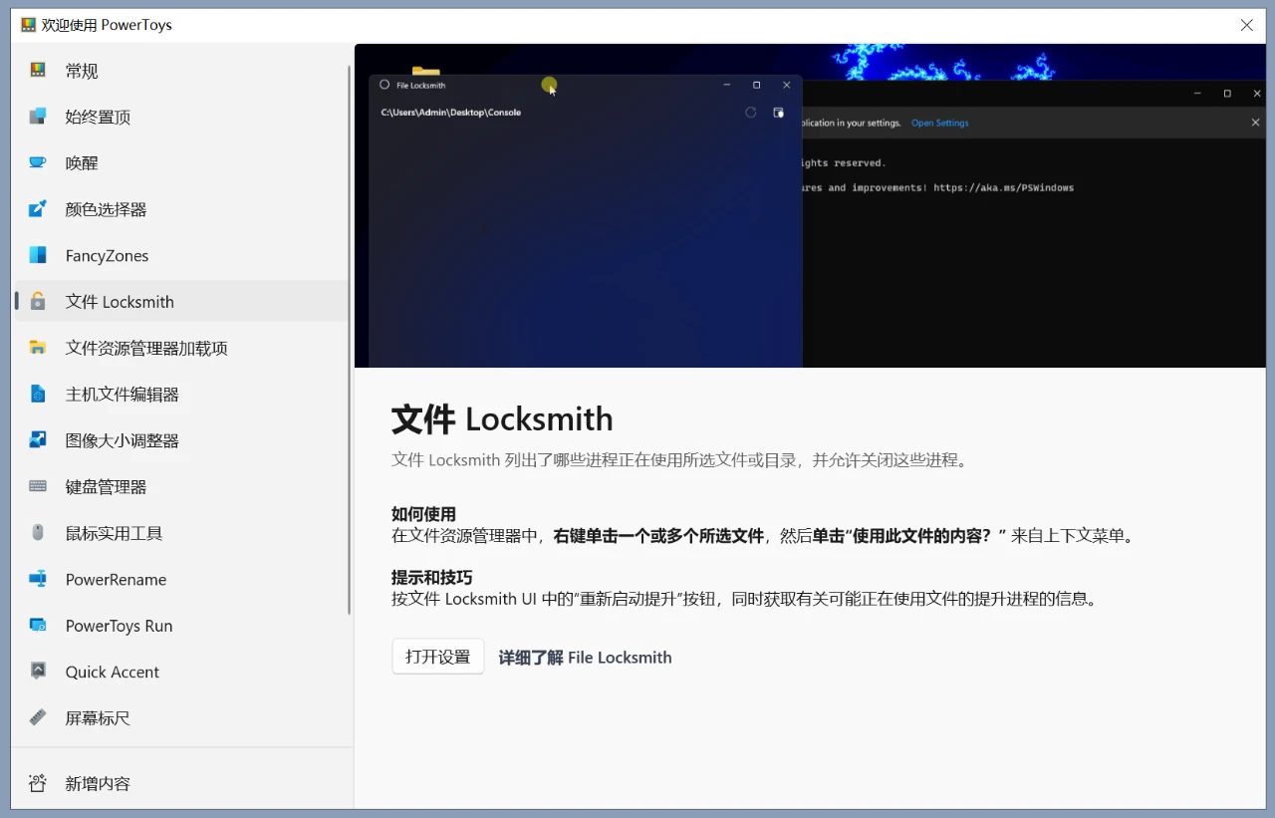This screenshot has height=818, width=1275.
Task: Go to 键盘管理器 page
Action: pyautogui.click(x=180, y=486)
